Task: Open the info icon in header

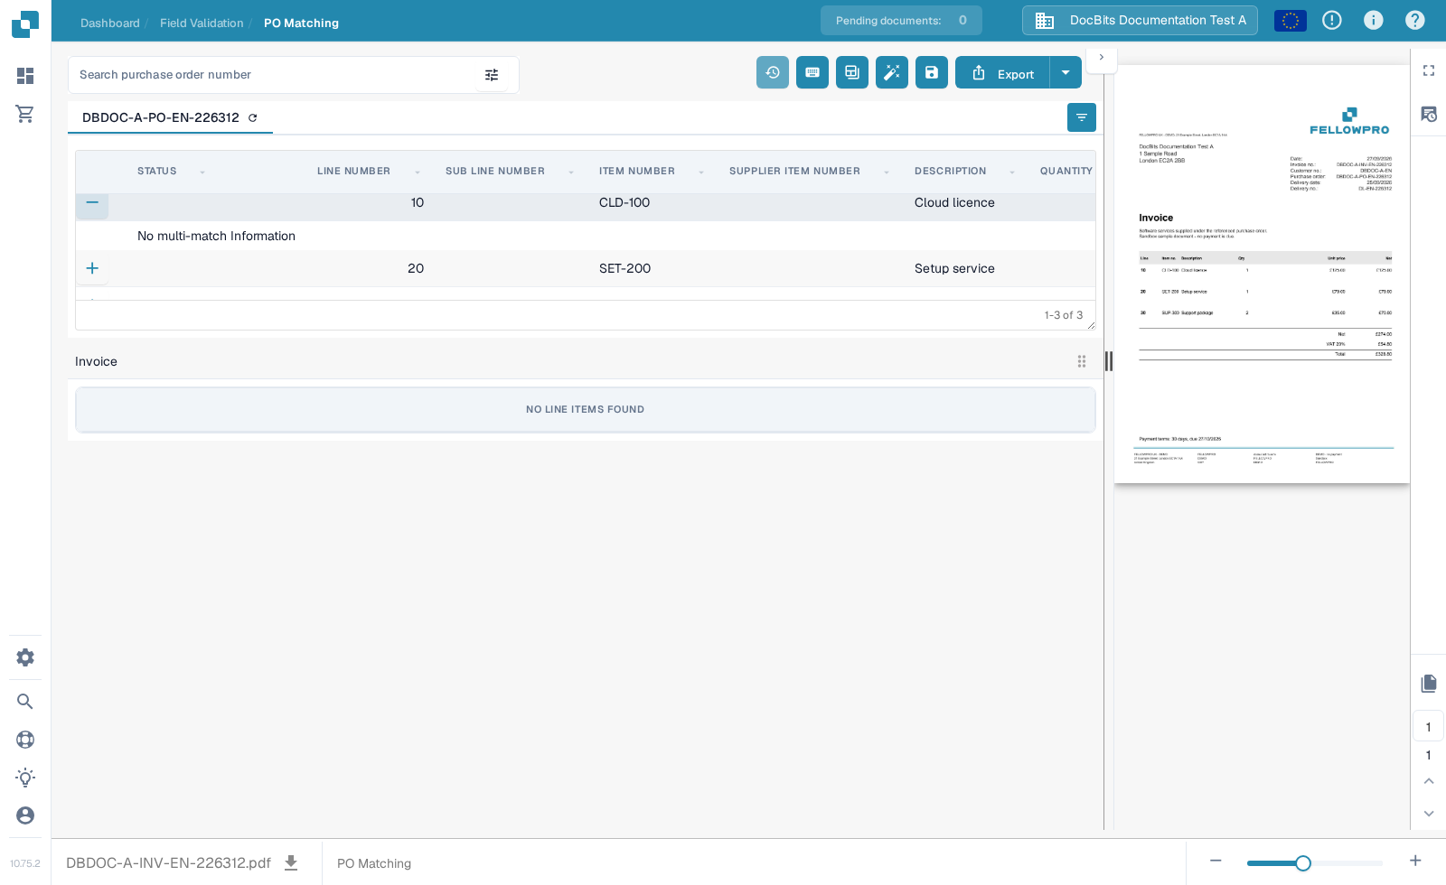Action: pyautogui.click(x=1374, y=20)
